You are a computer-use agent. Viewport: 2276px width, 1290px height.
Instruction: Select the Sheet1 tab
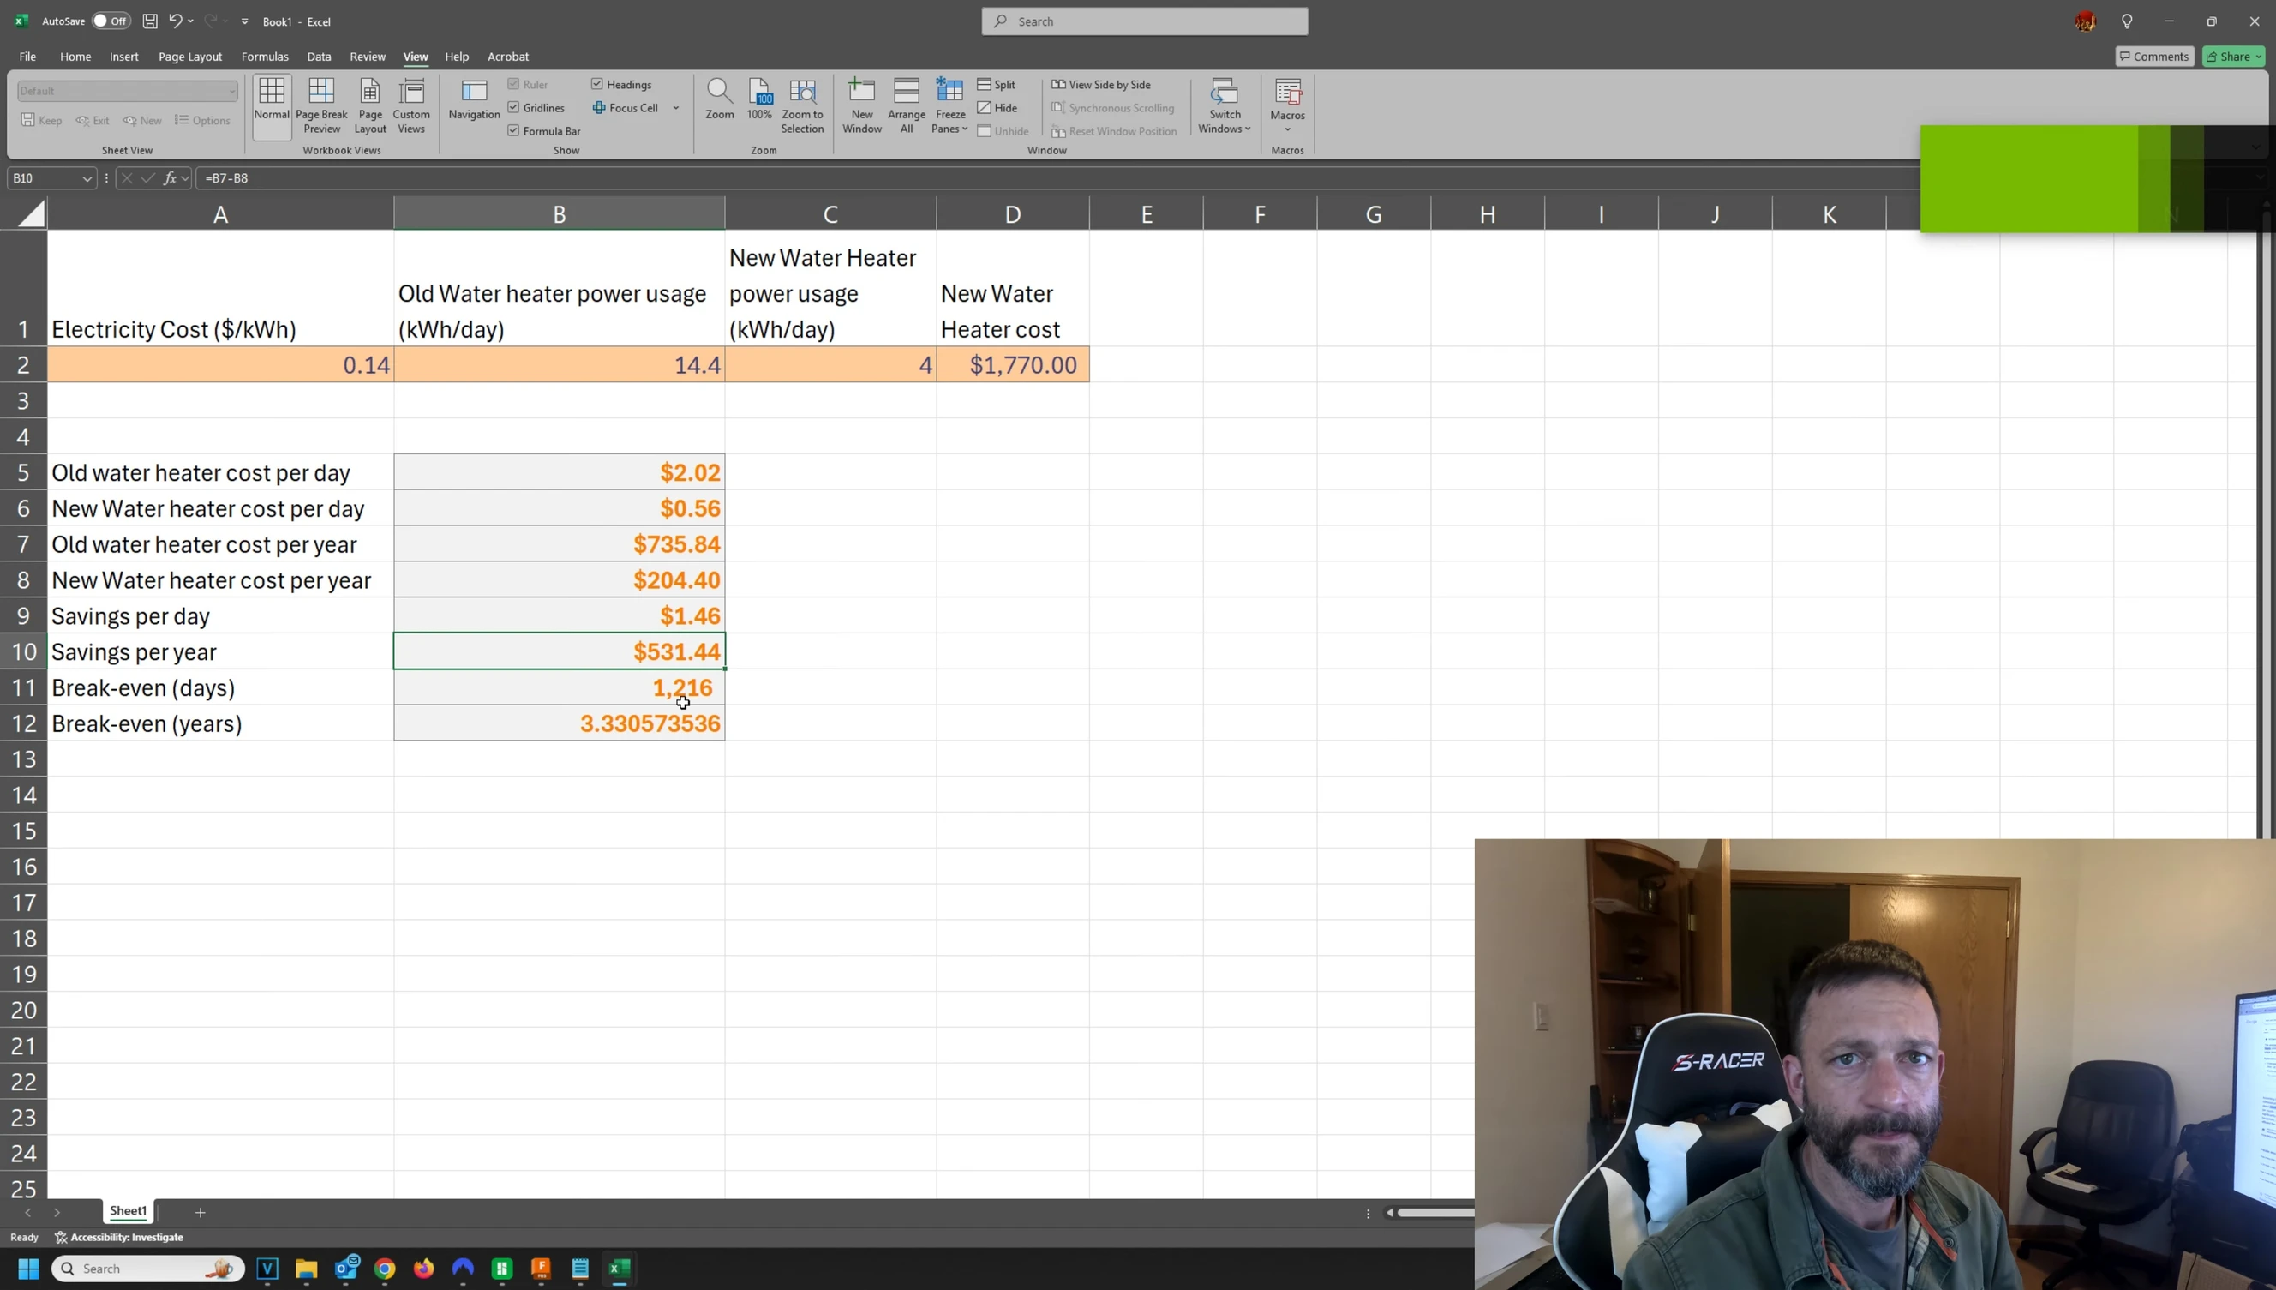(x=129, y=1211)
